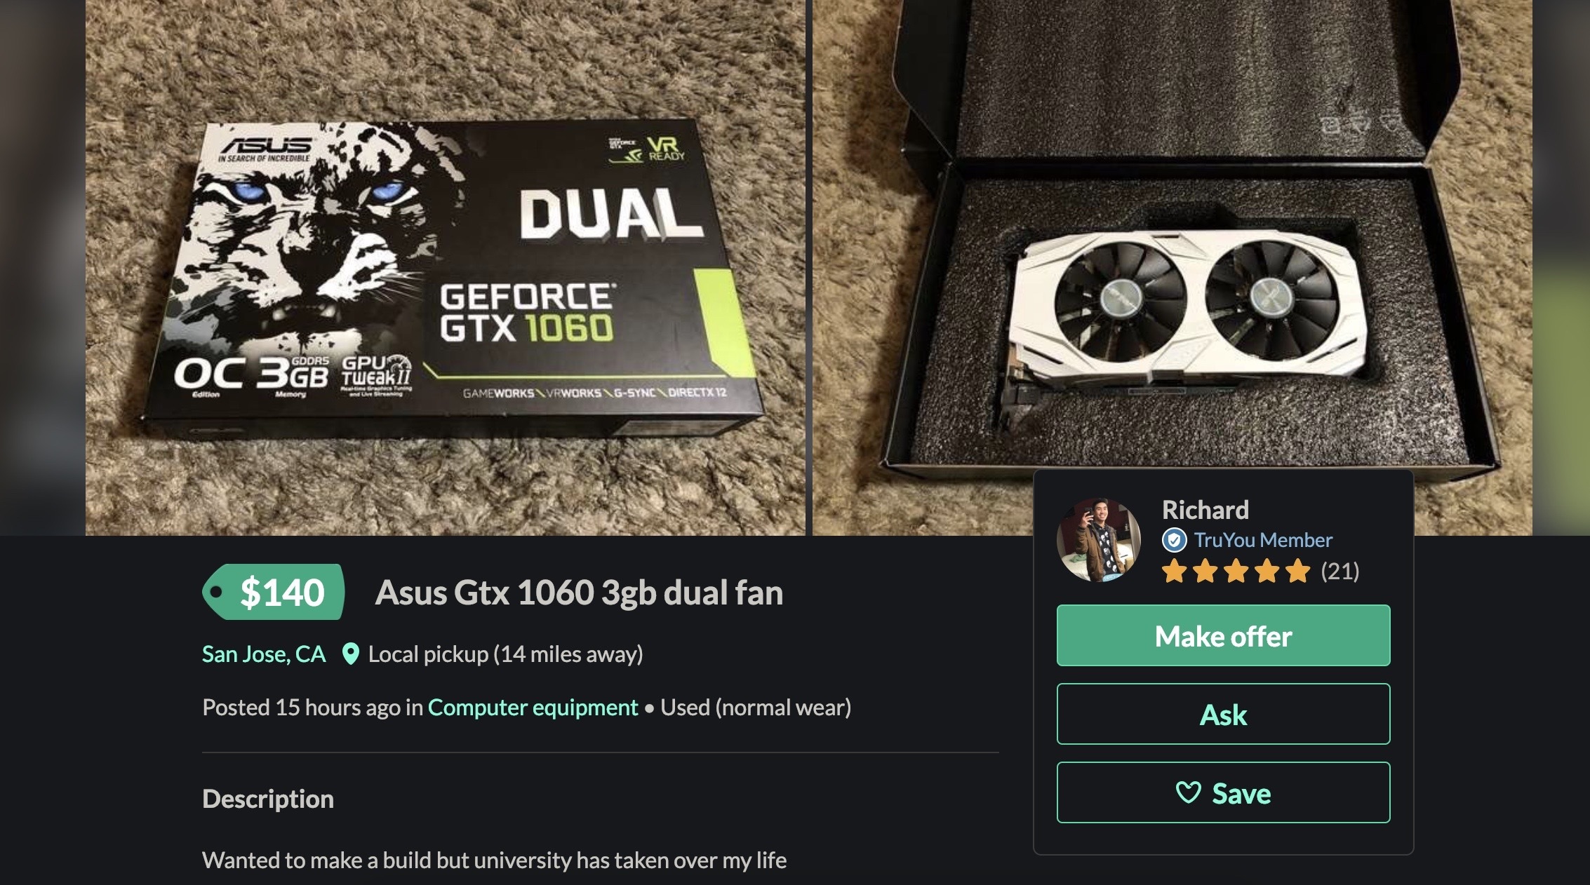
Task: View the ASUS GTX 1060 box photo
Action: point(446,268)
